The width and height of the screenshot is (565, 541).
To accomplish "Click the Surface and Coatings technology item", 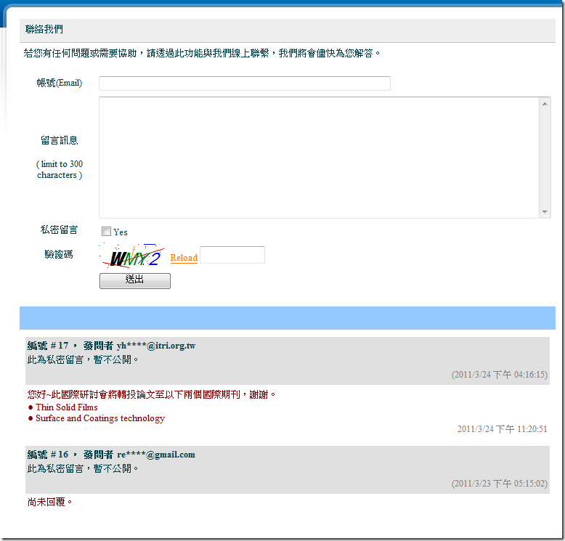I will tap(100, 418).
